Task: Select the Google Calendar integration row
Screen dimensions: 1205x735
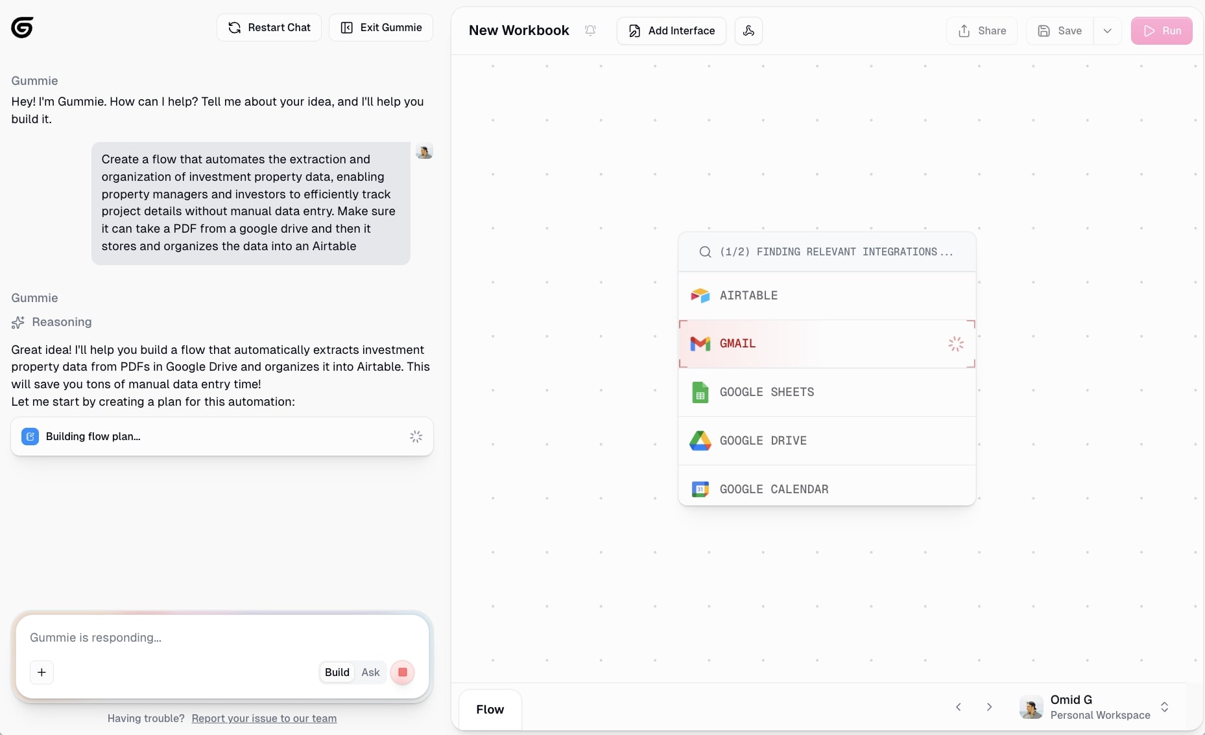Action: [827, 486]
